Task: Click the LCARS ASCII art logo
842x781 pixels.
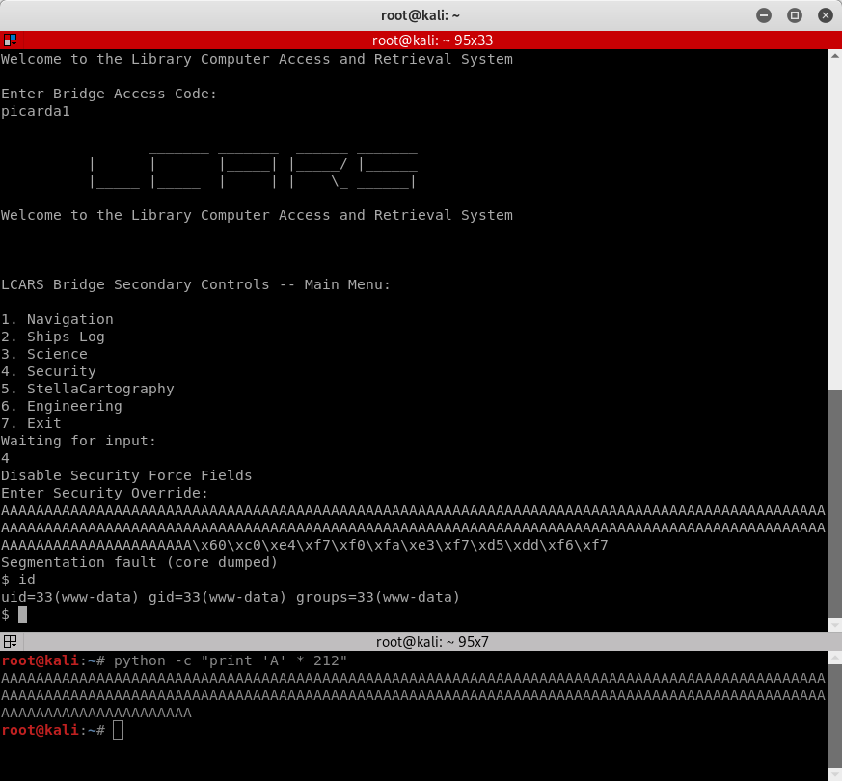Action: (254, 171)
